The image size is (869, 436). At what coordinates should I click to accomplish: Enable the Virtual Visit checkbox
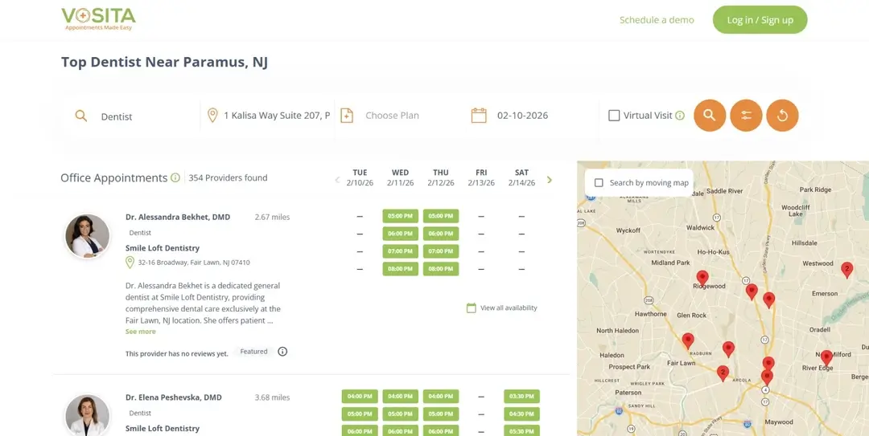[614, 116]
